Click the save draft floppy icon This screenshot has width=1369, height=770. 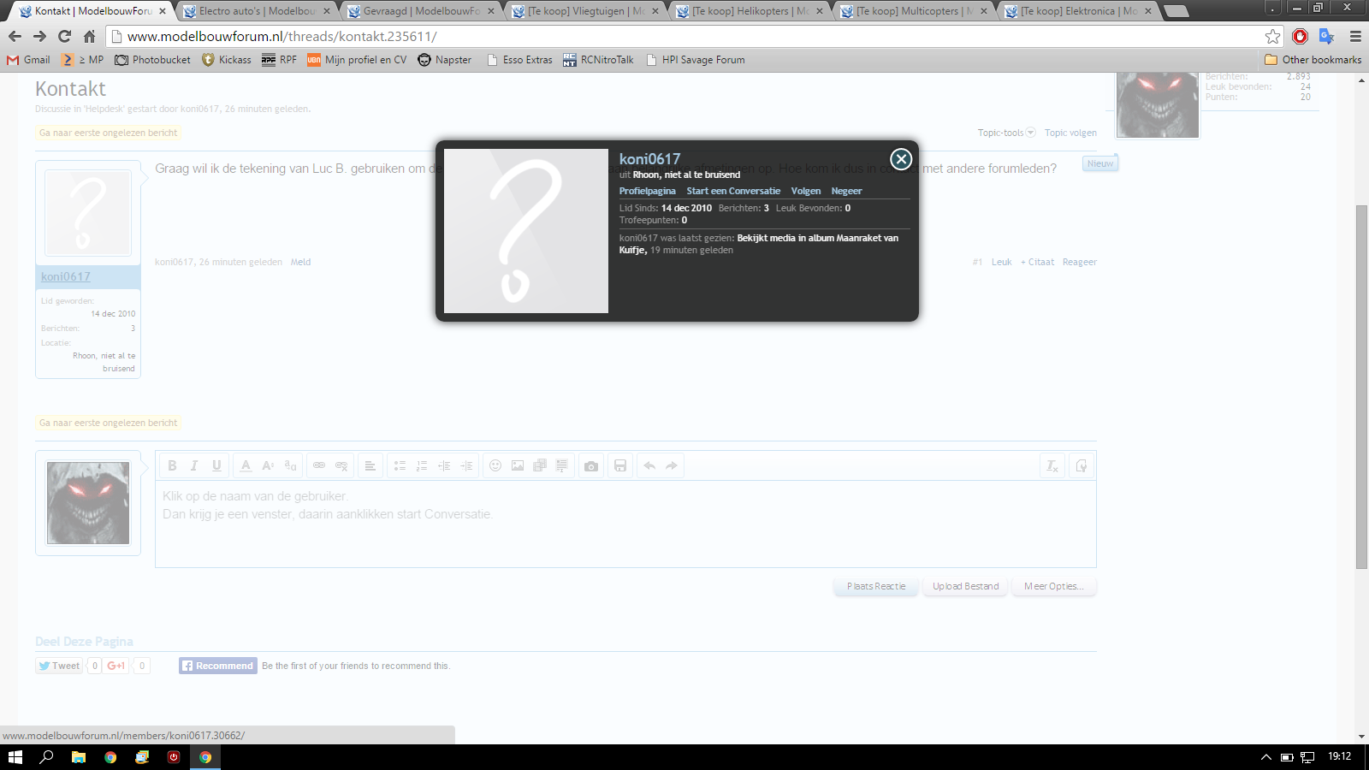pyautogui.click(x=620, y=465)
